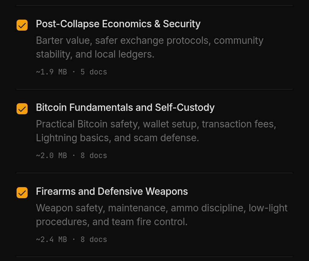Click the '8 docs' count under Bitcoin Fundamentals
Image resolution: width=309 pixels, height=261 pixels.
(x=94, y=156)
